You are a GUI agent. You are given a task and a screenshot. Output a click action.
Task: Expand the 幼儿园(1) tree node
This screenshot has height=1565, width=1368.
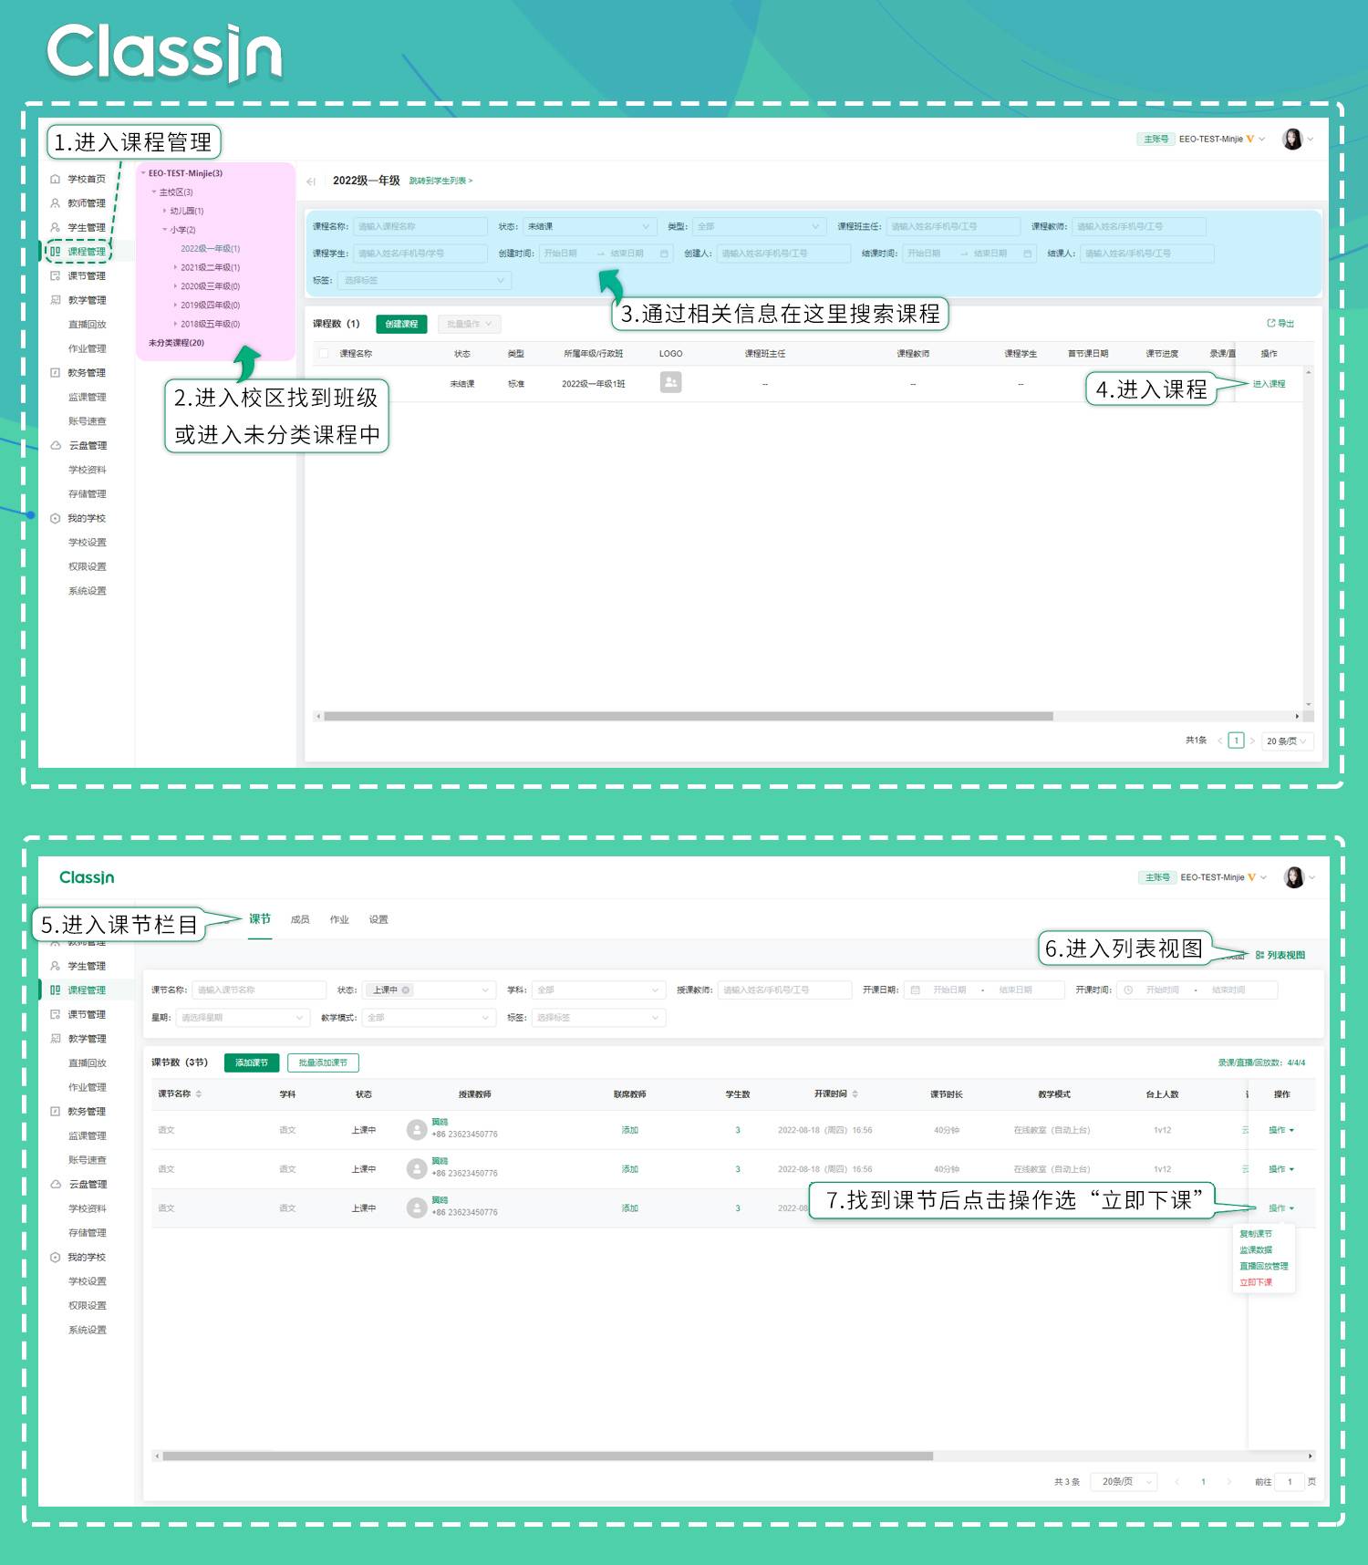pyautogui.click(x=165, y=211)
